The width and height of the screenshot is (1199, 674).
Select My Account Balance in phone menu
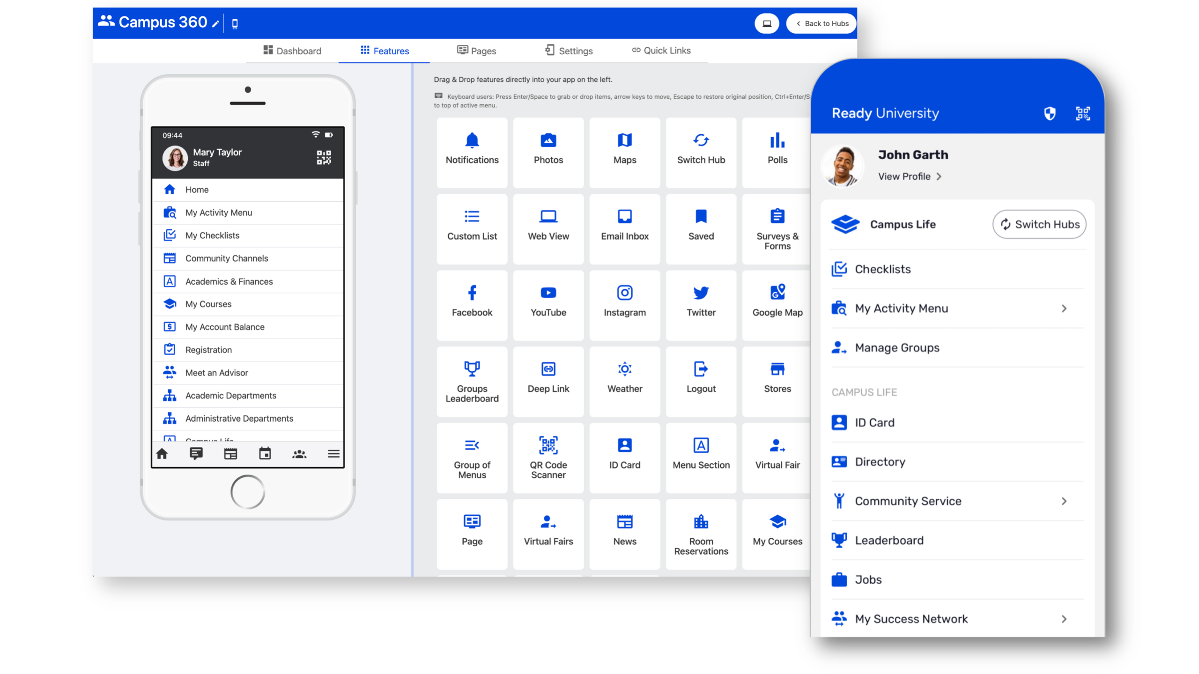tap(248, 327)
